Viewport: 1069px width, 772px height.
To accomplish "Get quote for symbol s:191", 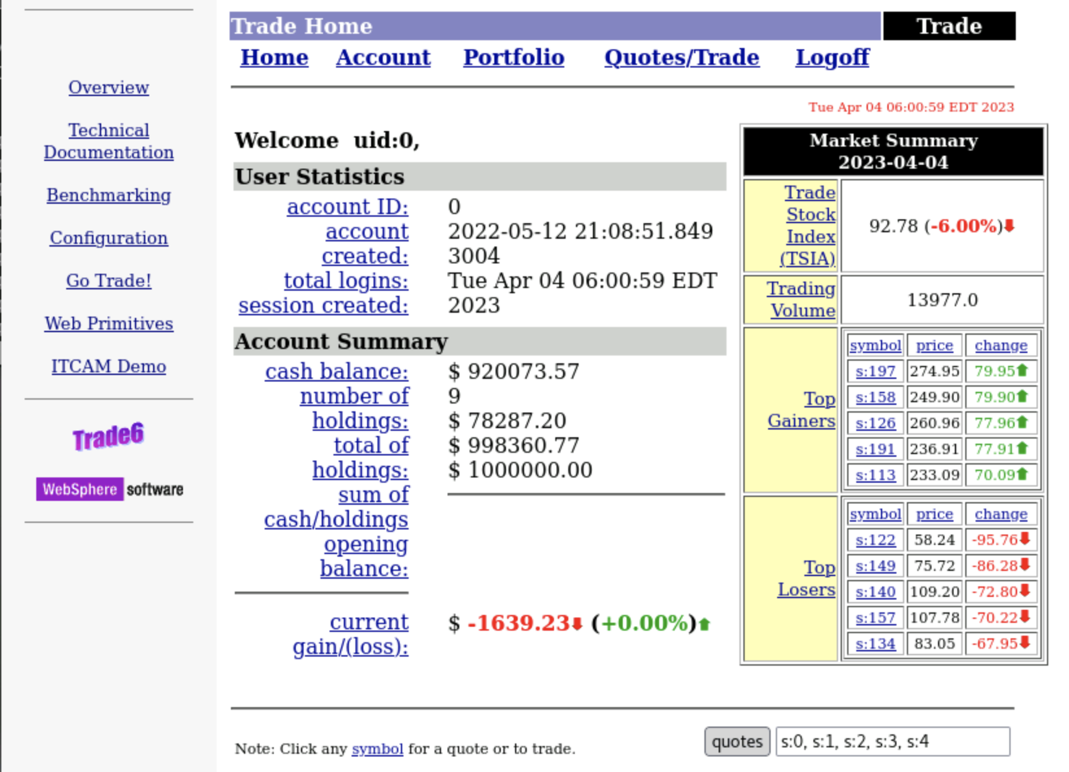I will pyautogui.click(x=876, y=449).
